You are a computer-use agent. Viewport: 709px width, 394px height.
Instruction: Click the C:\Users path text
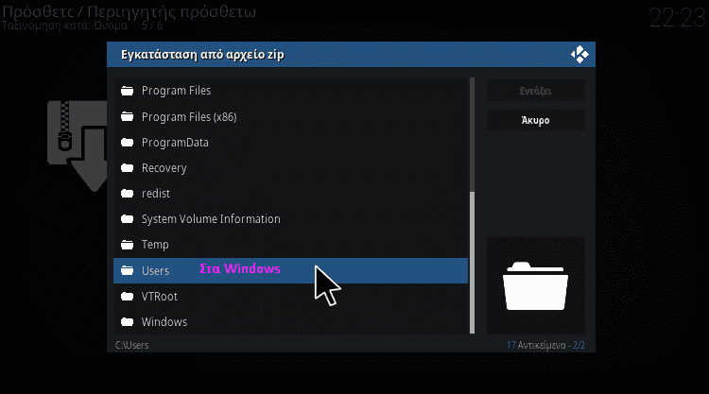pyautogui.click(x=131, y=345)
